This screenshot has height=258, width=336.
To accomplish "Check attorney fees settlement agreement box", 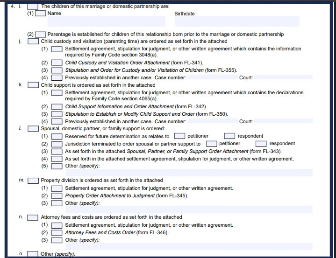I will [57, 225].
